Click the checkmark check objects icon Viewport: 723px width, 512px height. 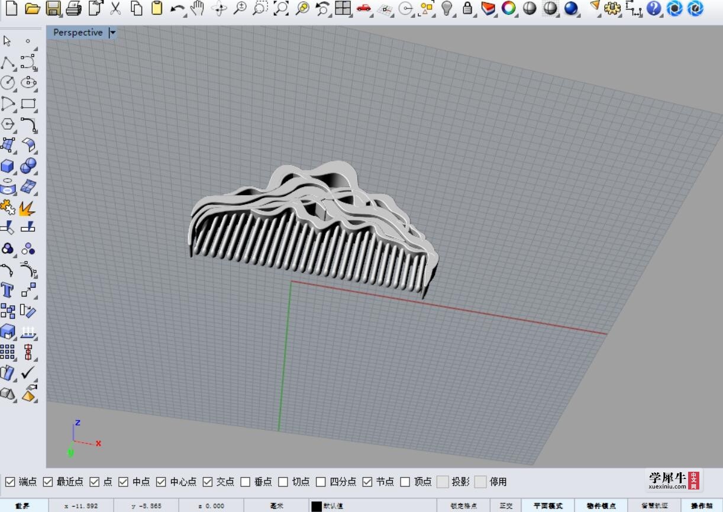(x=28, y=373)
